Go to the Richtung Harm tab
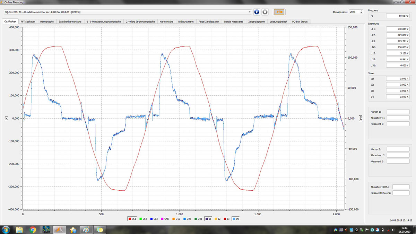This screenshot has width=416, height=234. tap(186, 21)
